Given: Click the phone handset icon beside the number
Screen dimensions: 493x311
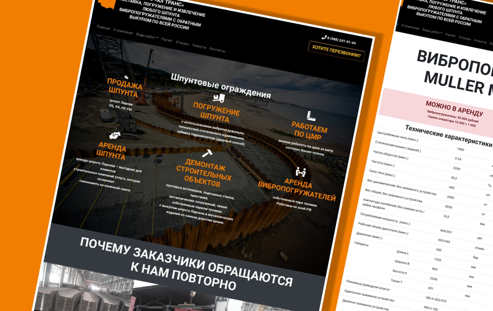Looking at the screenshot, I should tap(324, 37).
